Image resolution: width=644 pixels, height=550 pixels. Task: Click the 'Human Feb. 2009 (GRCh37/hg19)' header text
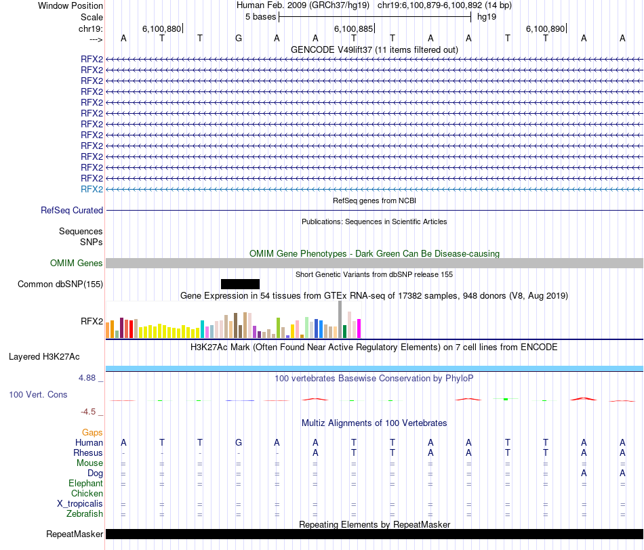coord(303,5)
